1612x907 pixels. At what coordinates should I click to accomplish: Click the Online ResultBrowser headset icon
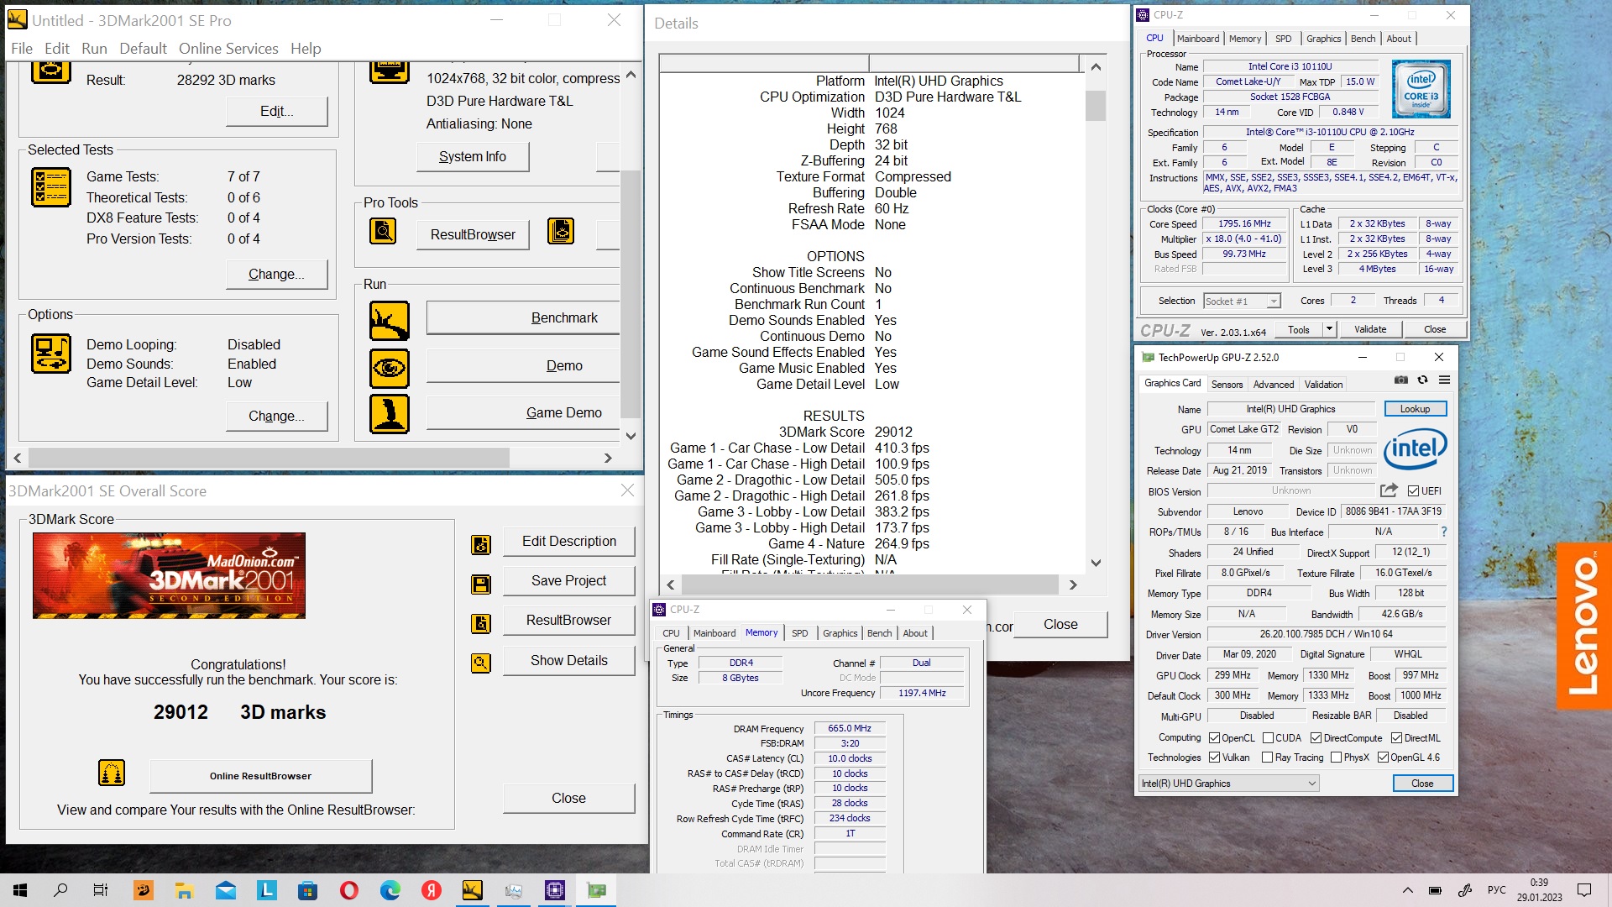pyautogui.click(x=112, y=773)
